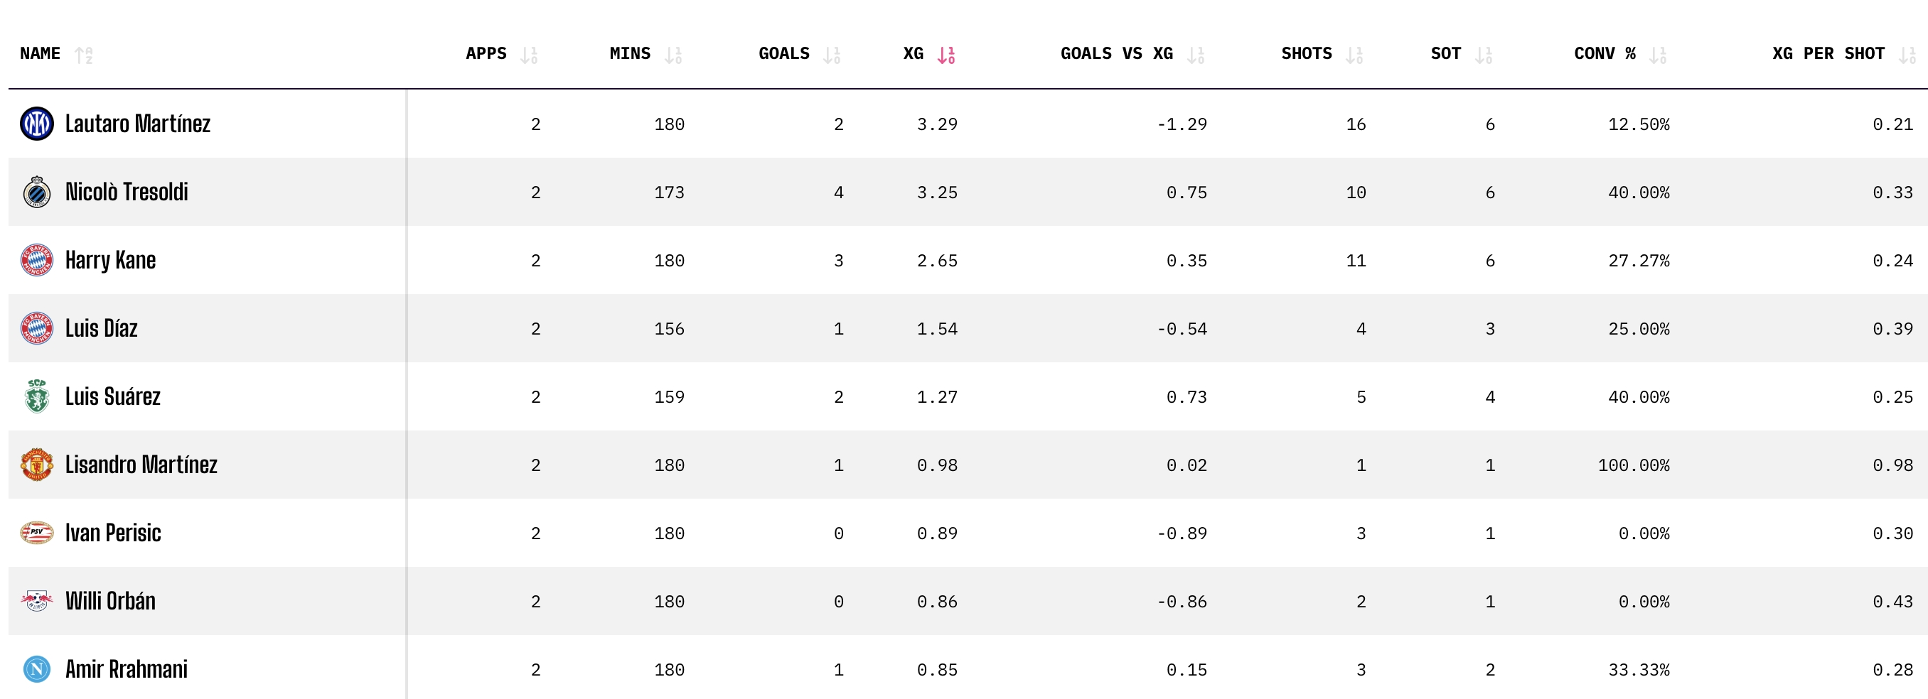1928x699 pixels.
Task: Click the Bayern crest next to Harry Kane
Action: click(x=37, y=260)
